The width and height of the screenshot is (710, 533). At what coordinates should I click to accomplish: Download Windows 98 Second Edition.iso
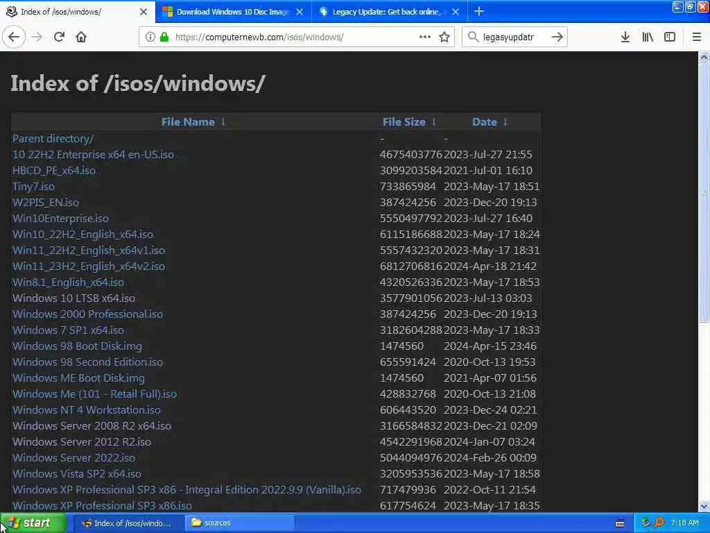(x=88, y=362)
